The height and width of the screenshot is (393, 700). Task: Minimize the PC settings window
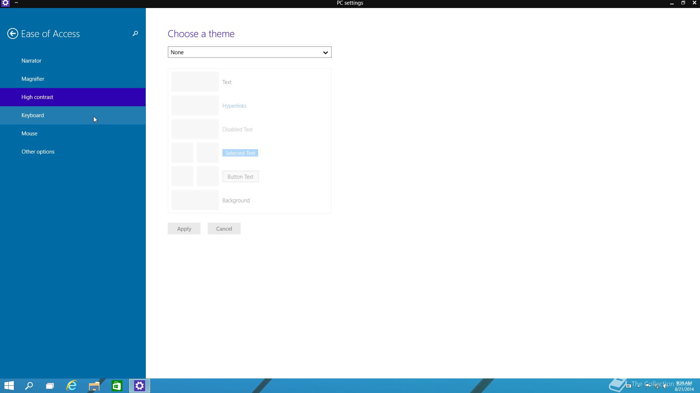pyautogui.click(x=672, y=3)
